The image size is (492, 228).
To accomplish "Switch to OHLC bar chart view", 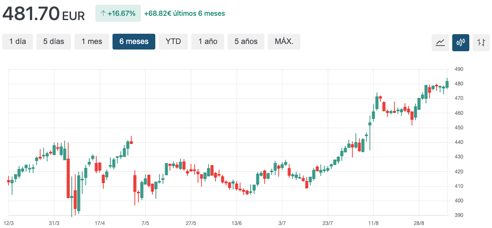I will pos(481,43).
